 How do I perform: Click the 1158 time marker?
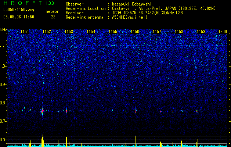179,32
